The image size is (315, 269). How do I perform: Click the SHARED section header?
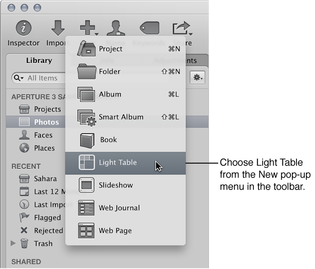(x=26, y=262)
